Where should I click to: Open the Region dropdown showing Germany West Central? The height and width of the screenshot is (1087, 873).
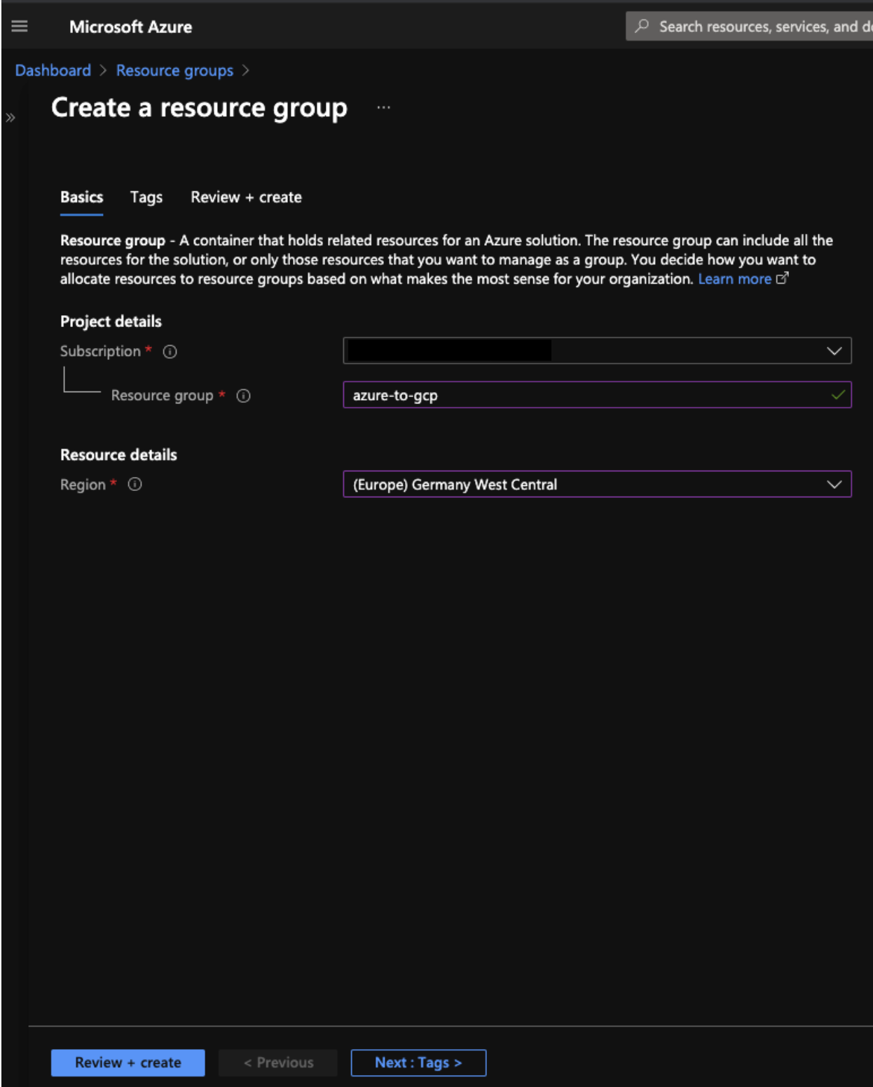[597, 484]
